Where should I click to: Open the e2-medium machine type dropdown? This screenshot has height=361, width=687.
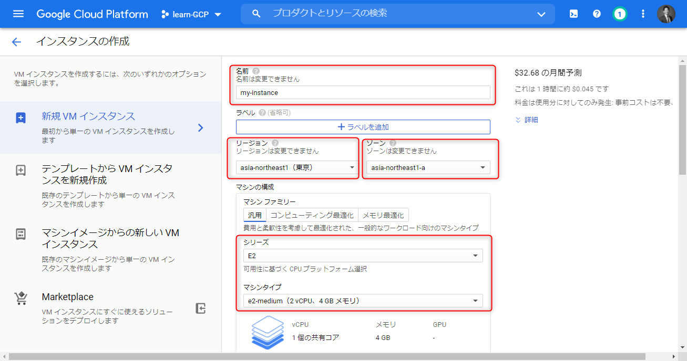[363, 301]
